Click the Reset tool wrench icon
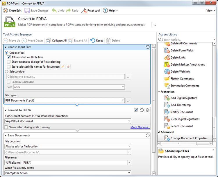This screenshot has width=218, height=177. click(x=84, y=10)
